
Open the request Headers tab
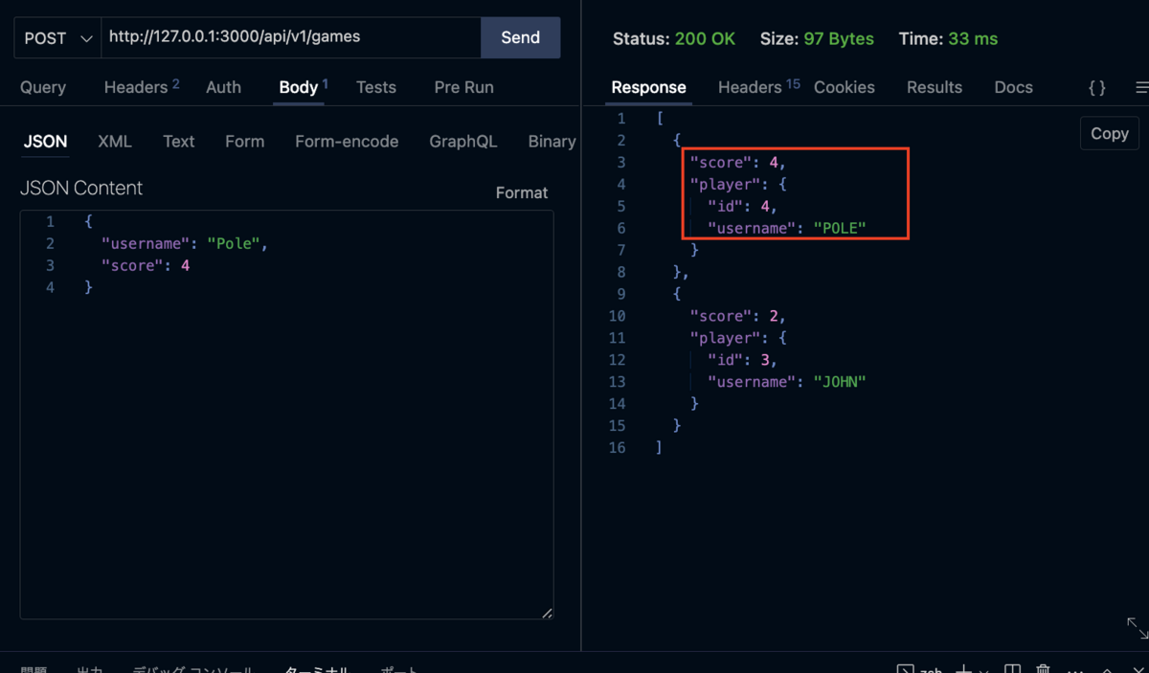141,87
